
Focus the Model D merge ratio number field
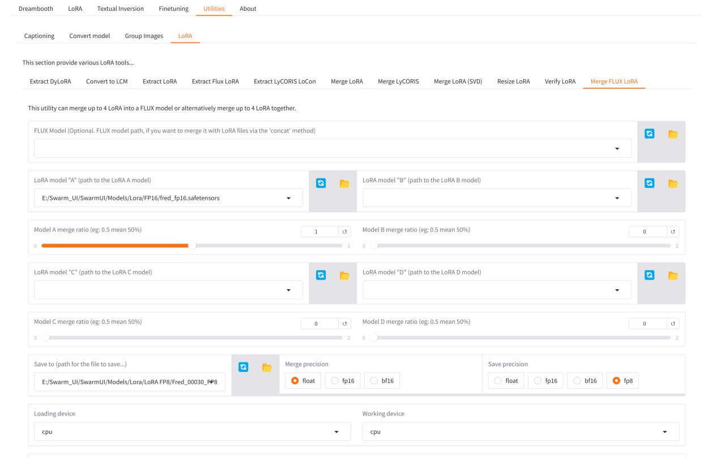coord(647,324)
